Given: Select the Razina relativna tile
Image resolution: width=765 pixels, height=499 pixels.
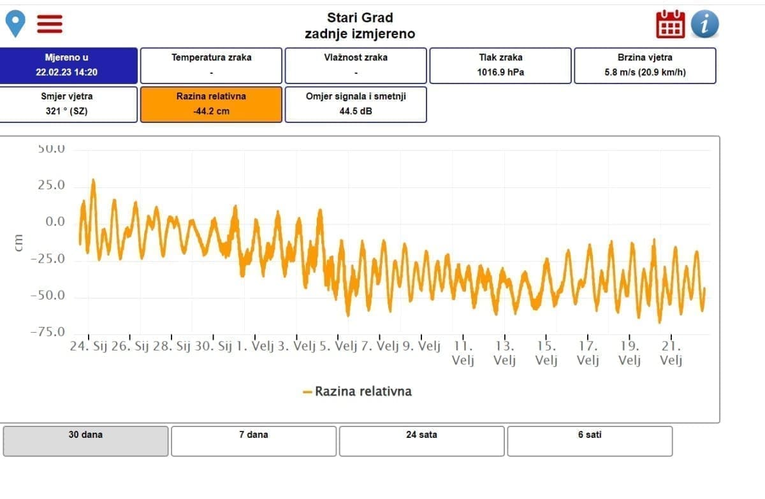Looking at the screenshot, I should point(211,104).
